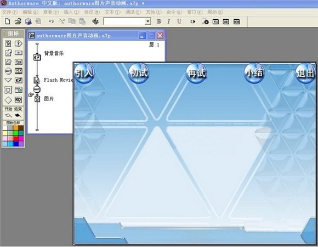Open a file using the toolbar folder icon

pos(18,21)
